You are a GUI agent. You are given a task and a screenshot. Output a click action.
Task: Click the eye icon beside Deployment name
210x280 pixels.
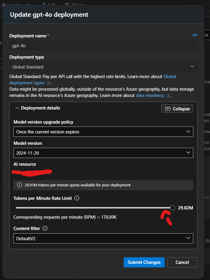(x=195, y=35)
